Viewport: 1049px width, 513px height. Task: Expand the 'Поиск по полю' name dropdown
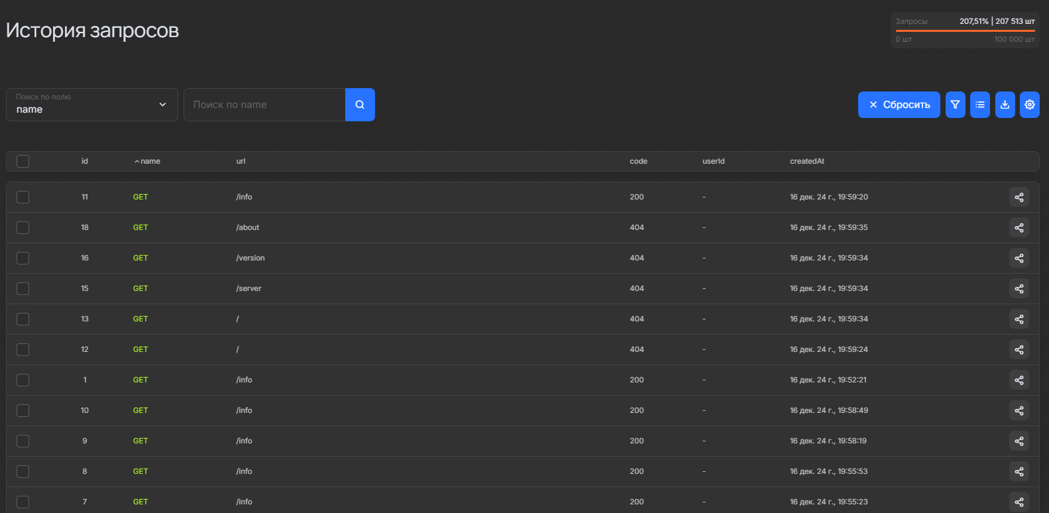pyautogui.click(x=92, y=105)
